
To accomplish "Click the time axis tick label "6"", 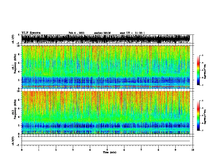I will [124, 150].
